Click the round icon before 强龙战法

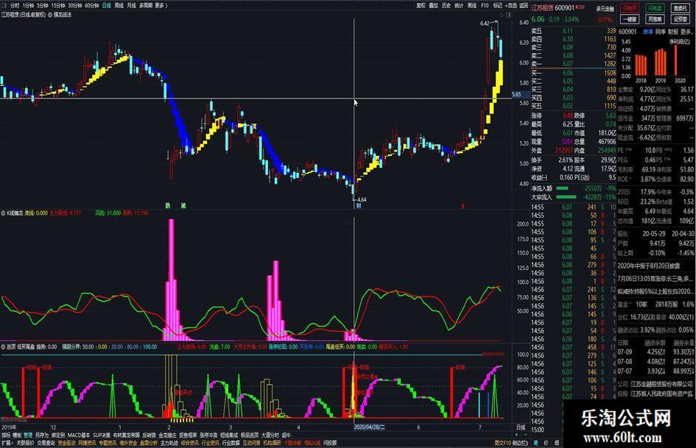click(50, 15)
